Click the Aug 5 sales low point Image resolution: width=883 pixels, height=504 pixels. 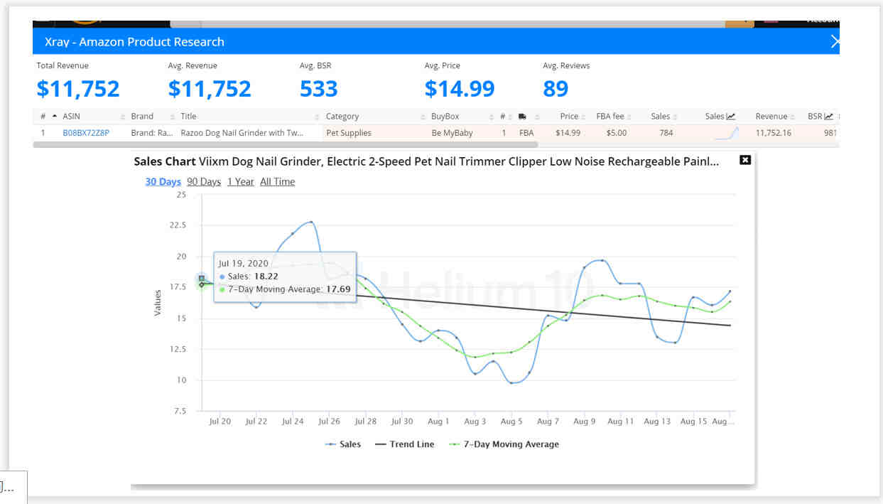511,382
